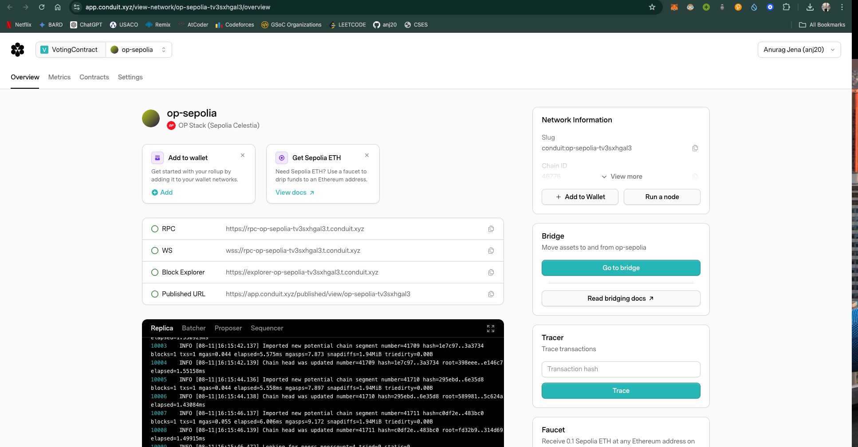
Task: Show Replica logs
Action: [x=162, y=328]
